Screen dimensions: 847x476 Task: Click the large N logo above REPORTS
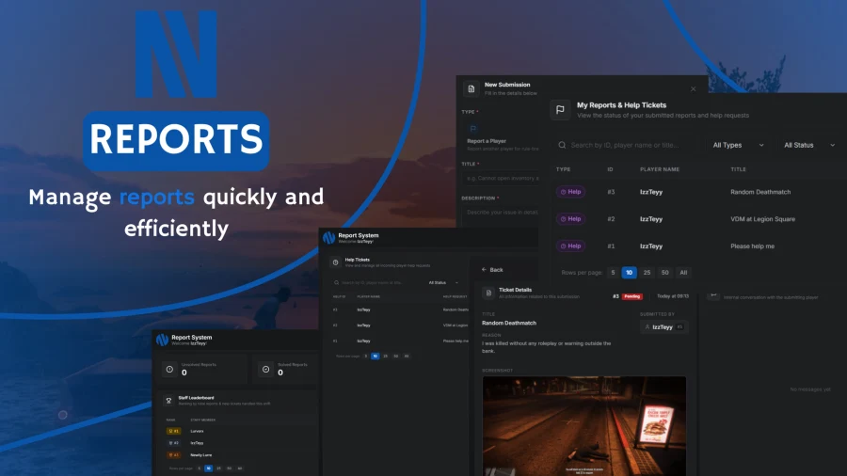(176, 55)
